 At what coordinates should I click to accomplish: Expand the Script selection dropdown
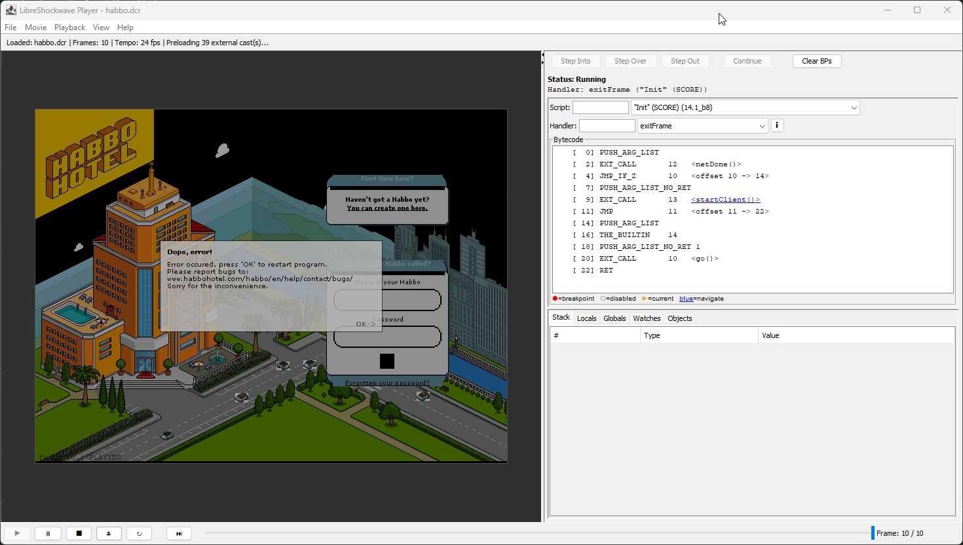point(745,107)
